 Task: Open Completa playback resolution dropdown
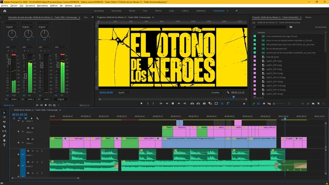217,92
